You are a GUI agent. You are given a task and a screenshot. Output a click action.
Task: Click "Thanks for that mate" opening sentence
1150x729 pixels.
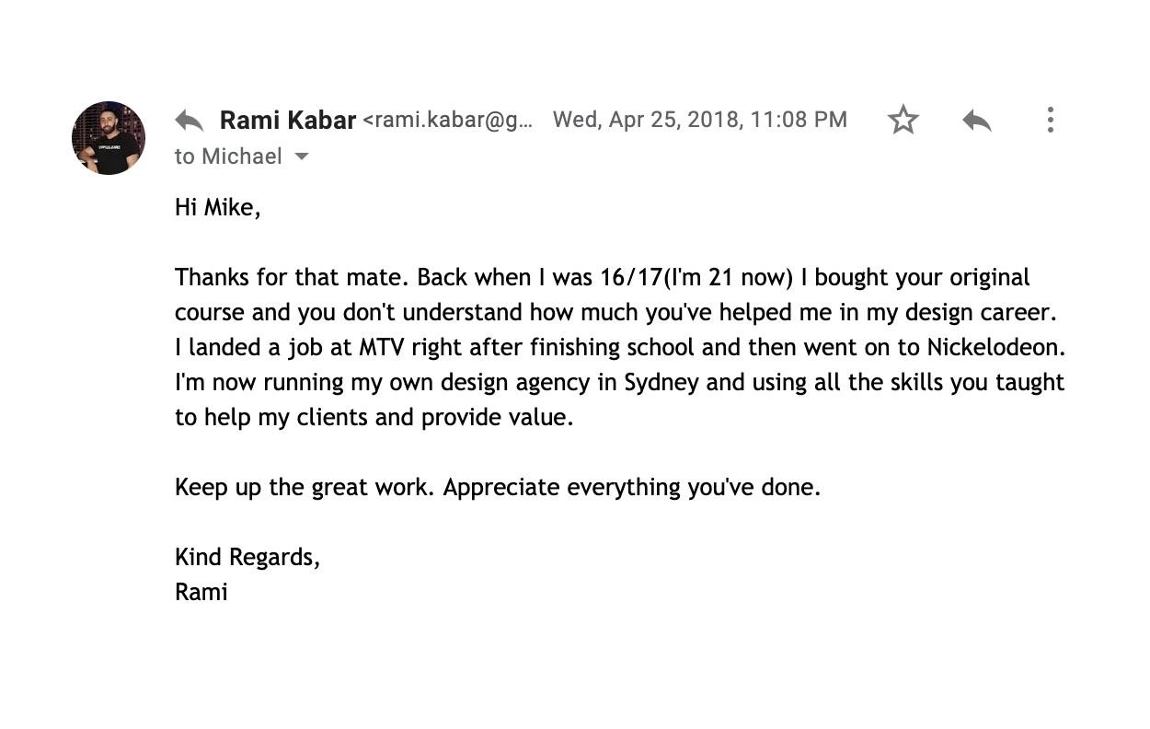(x=293, y=278)
